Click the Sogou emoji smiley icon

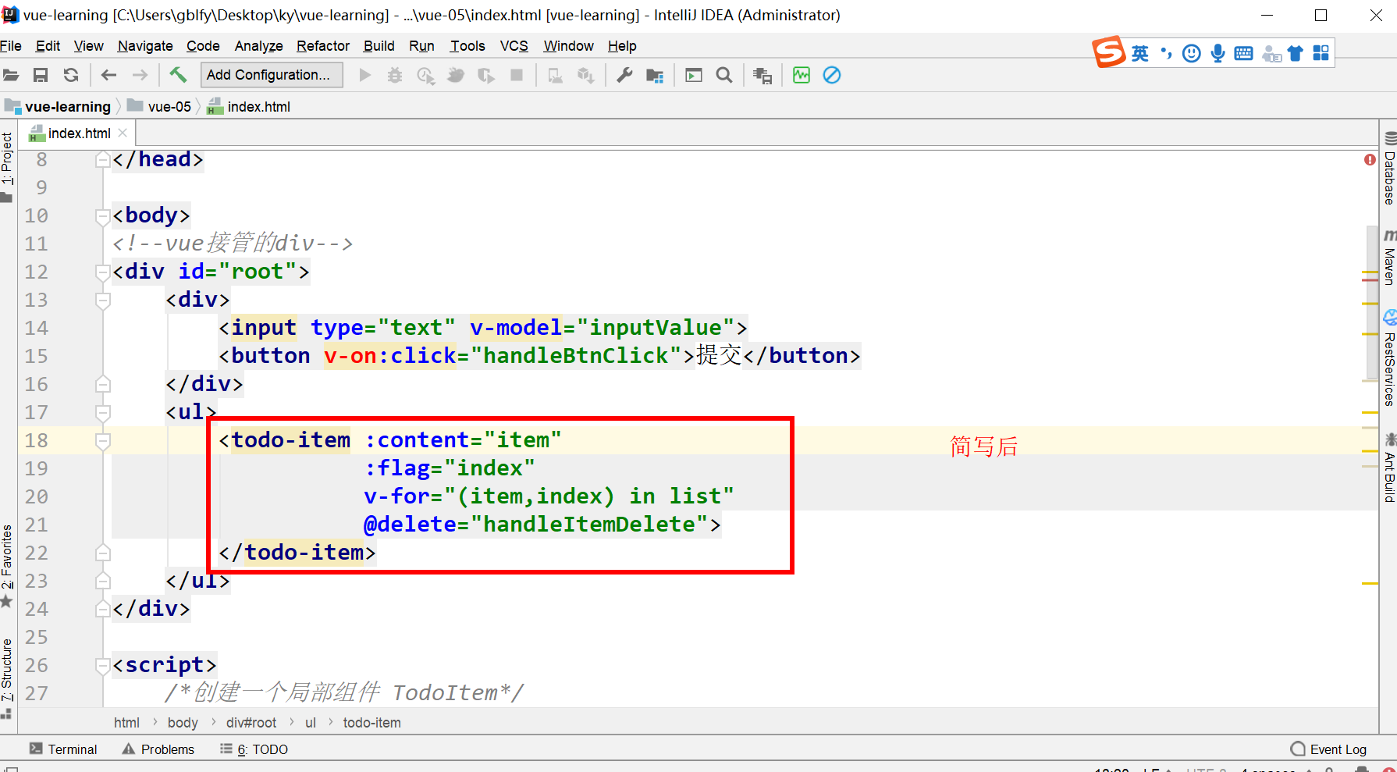[x=1191, y=53]
